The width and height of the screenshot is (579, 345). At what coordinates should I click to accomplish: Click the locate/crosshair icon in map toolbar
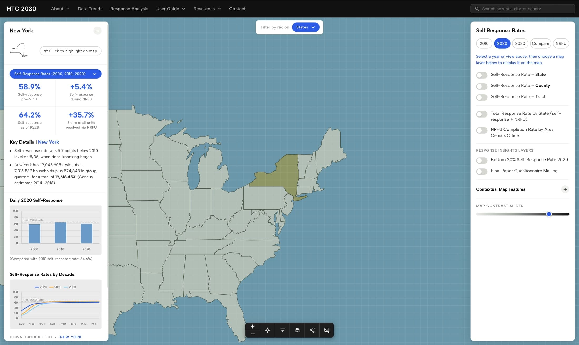pos(267,330)
